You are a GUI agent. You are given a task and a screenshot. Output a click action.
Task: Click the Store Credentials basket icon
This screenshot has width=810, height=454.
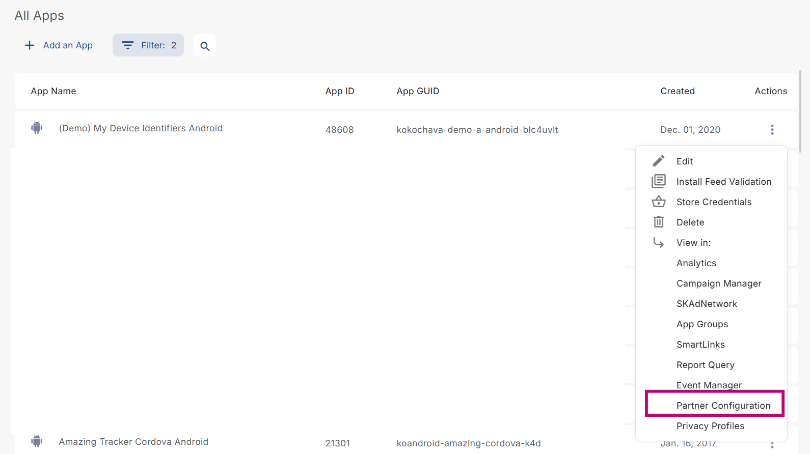(658, 202)
